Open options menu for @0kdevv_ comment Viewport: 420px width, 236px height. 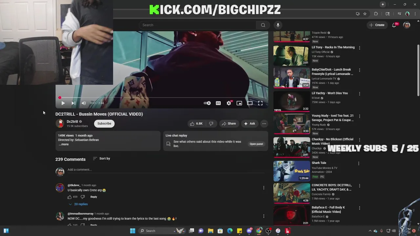[263, 188]
